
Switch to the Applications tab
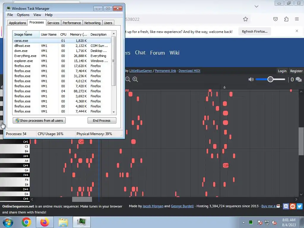coord(18,23)
